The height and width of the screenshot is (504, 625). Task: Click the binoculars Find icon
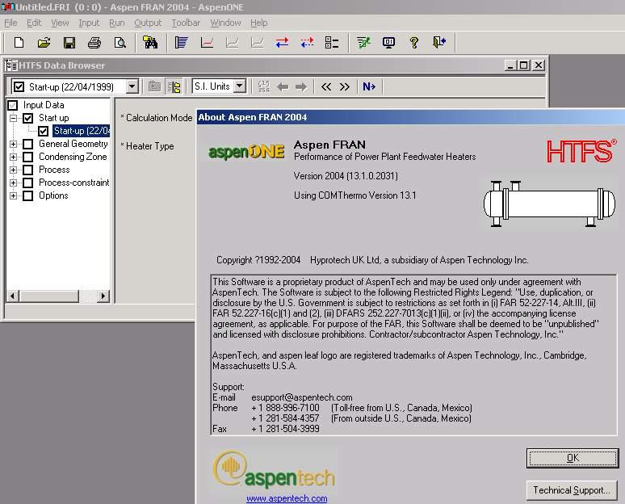150,42
